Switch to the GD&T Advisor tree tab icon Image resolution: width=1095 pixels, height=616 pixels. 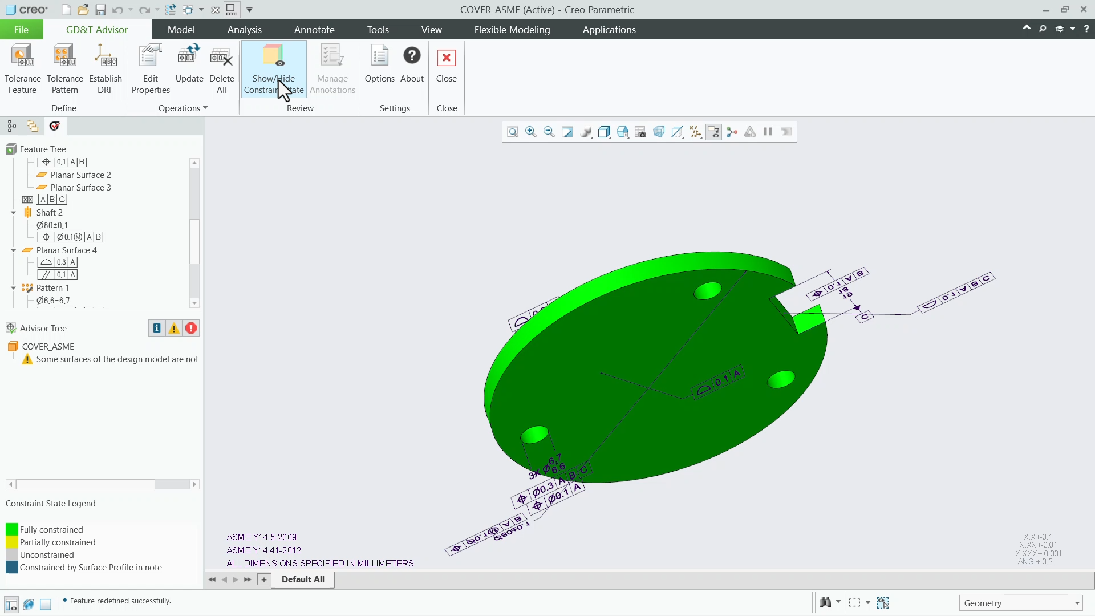click(x=55, y=126)
